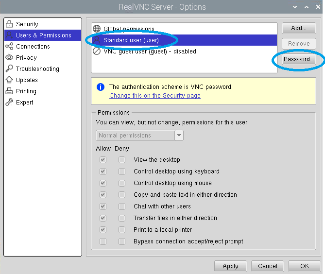Toggle Allow for Control desktop using mouse
The width and height of the screenshot is (325, 274).
[103, 183]
